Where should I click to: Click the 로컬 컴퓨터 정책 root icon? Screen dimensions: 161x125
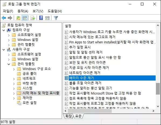click(4, 25)
